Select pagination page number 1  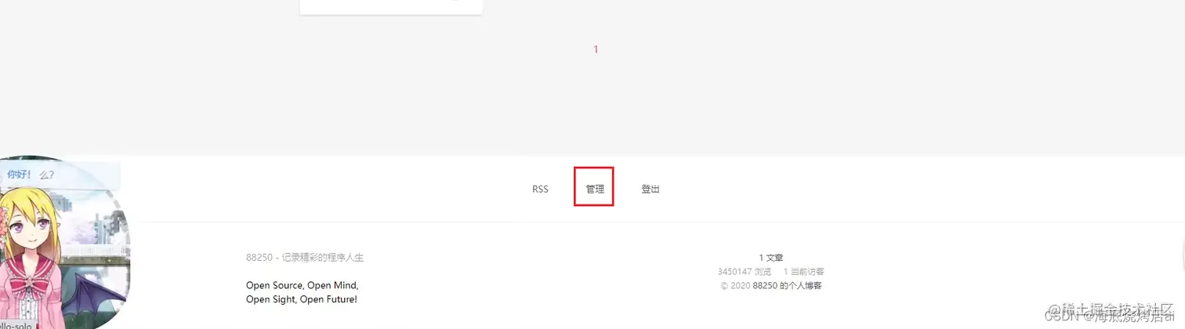[596, 49]
